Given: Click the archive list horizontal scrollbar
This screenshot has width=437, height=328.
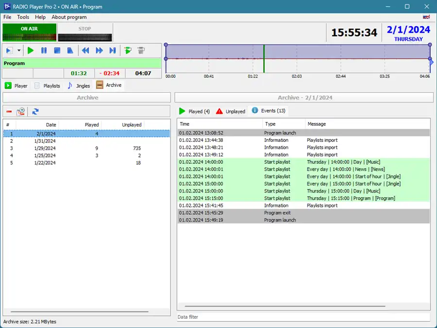Looking at the screenshot, I should click(x=80, y=311).
